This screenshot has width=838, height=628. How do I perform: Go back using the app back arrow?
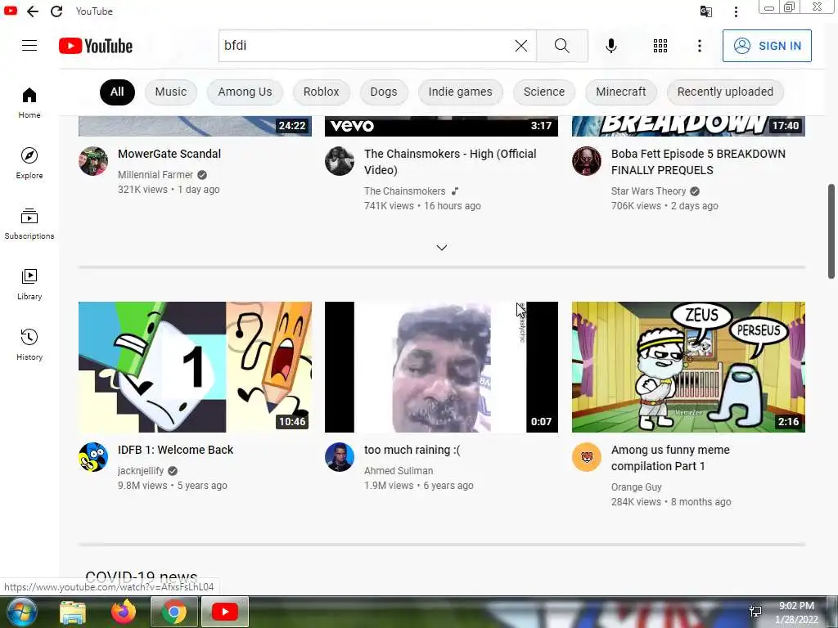coord(33,11)
